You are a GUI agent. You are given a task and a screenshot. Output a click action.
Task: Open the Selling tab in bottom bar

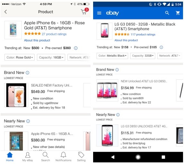81,157
